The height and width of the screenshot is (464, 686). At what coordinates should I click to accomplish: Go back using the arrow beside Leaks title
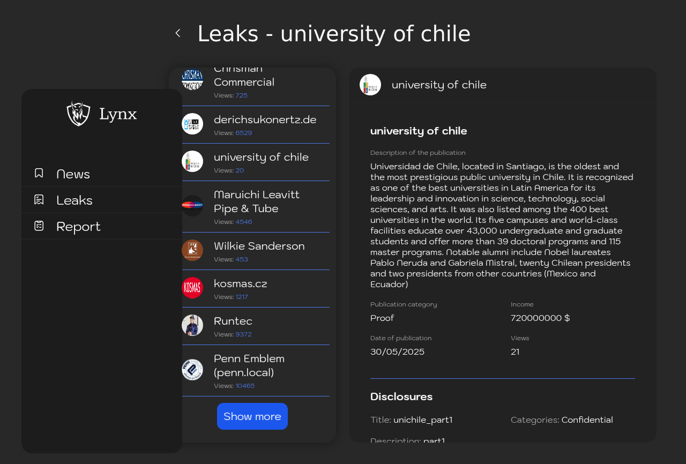click(178, 33)
